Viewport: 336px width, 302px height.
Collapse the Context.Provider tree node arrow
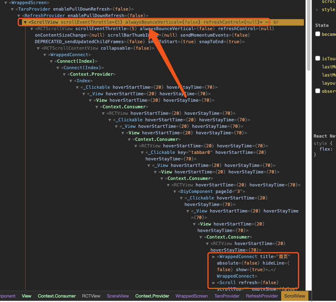pyautogui.click(x=64, y=74)
